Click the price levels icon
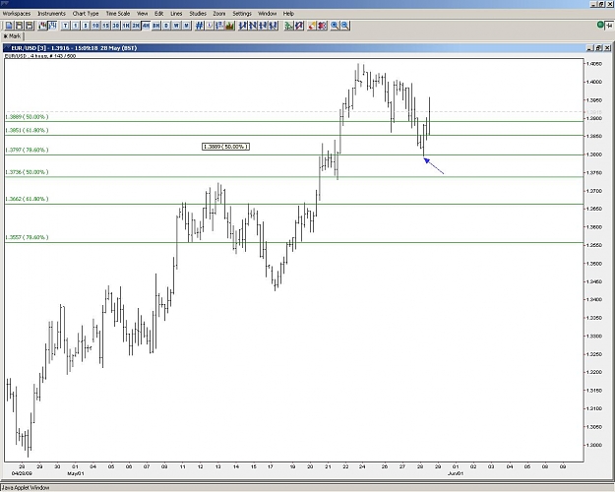Image resolution: width=615 pixels, height=492 pixels. tap(219, 26)
